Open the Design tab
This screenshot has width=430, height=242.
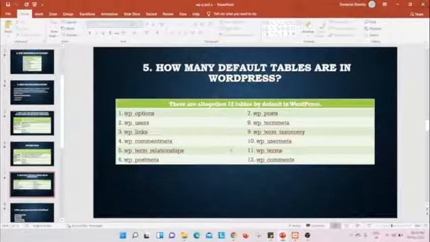(x=68, y=14)
